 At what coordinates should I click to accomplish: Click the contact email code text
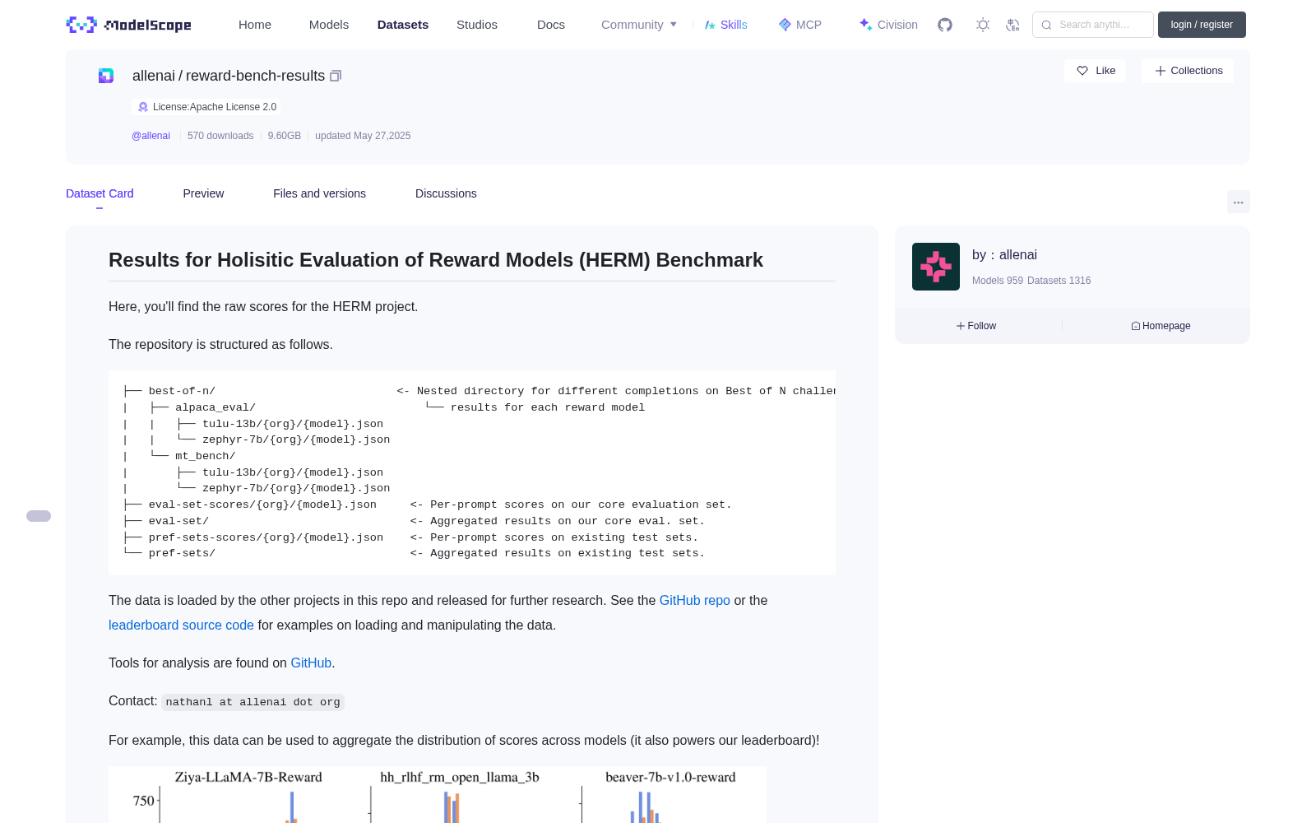253,702
